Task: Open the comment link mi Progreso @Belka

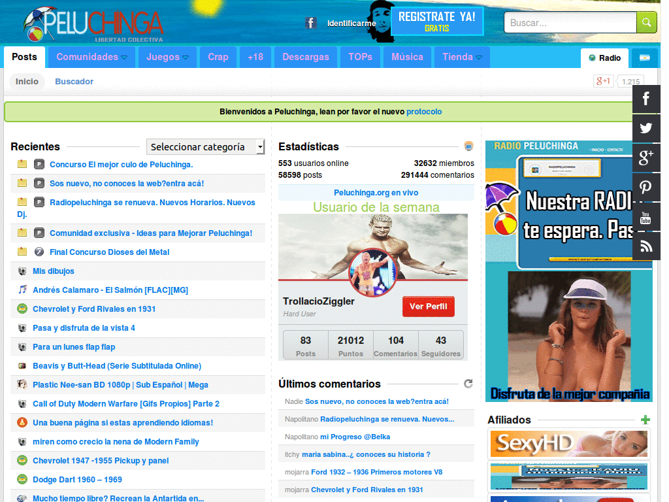Action: [x=355, y=437]
